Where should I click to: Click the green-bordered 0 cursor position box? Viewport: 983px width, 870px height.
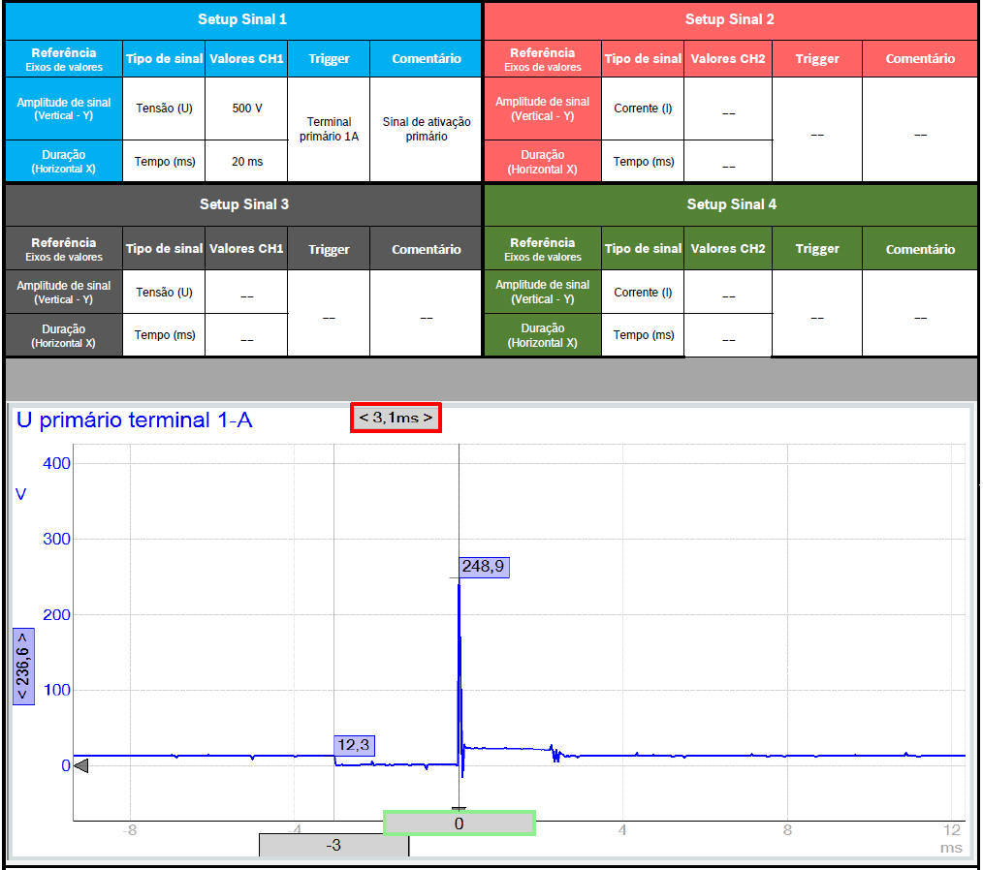(460, 823)
